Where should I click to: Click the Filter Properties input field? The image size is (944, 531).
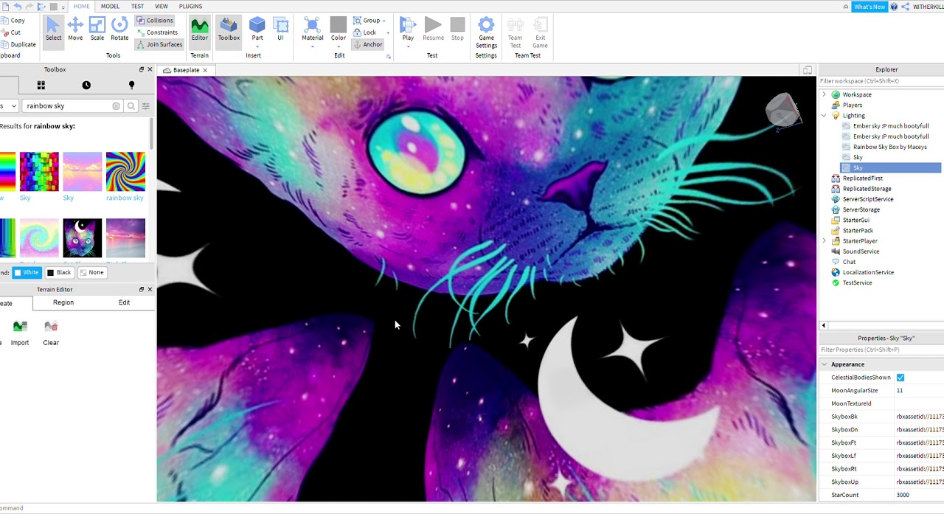pyautogui.click(x=881, y=350)
